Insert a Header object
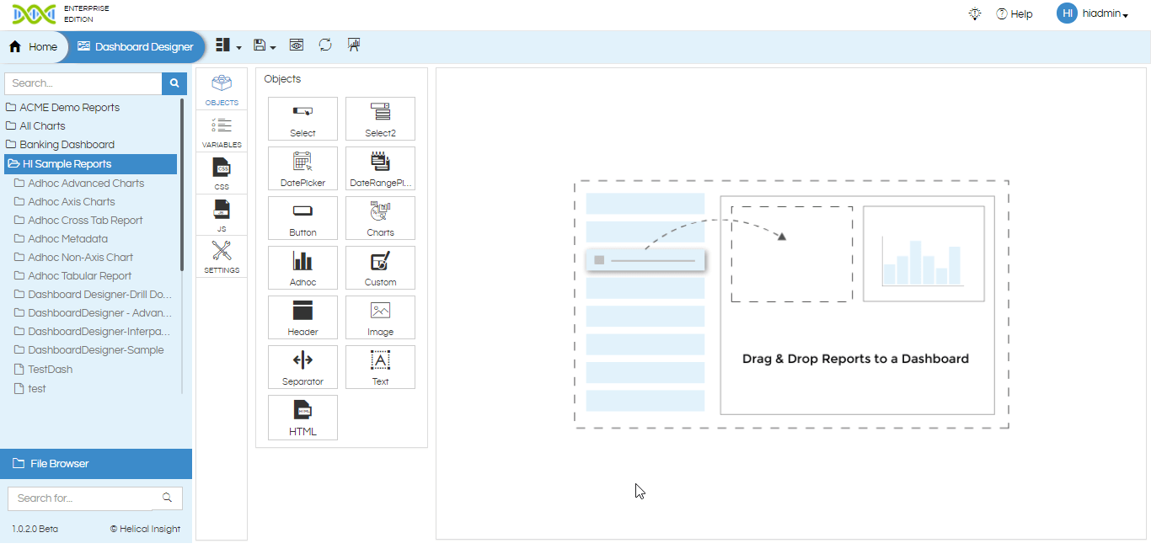The height and width of the screenshot is (554, 1151). pos(302,317)
